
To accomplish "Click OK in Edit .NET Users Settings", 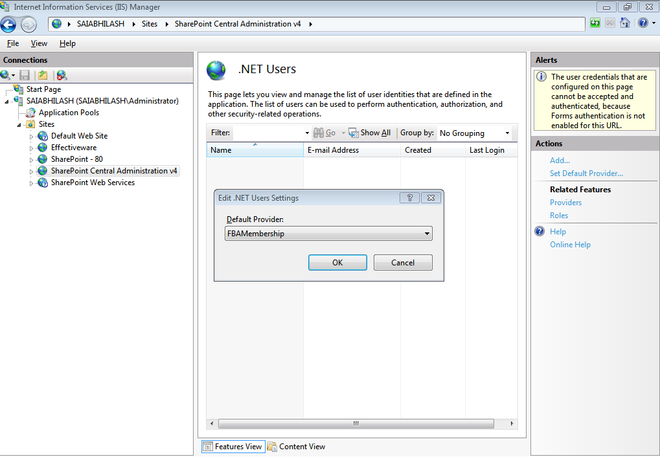I will (x=337, y=263).
